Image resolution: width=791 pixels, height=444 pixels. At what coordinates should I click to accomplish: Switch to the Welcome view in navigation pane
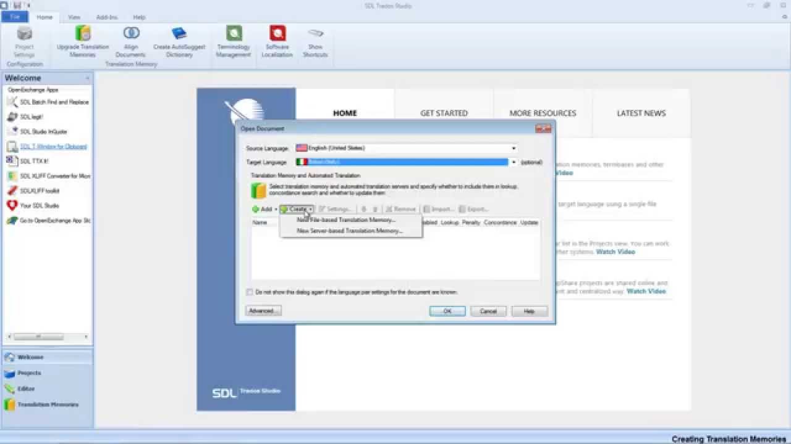pos(48,357)
